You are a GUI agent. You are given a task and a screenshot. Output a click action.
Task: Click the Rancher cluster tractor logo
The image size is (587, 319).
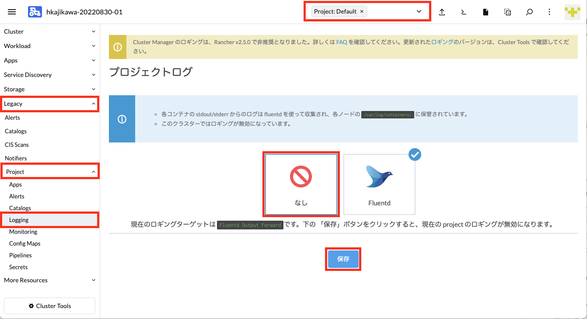tap(35, 12)
